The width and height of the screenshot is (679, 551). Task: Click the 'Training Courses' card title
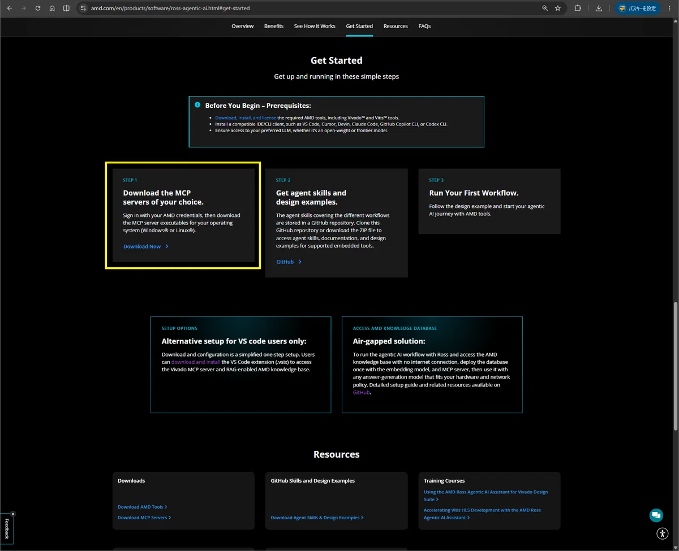pyautogui.click(x=444, y=481)
